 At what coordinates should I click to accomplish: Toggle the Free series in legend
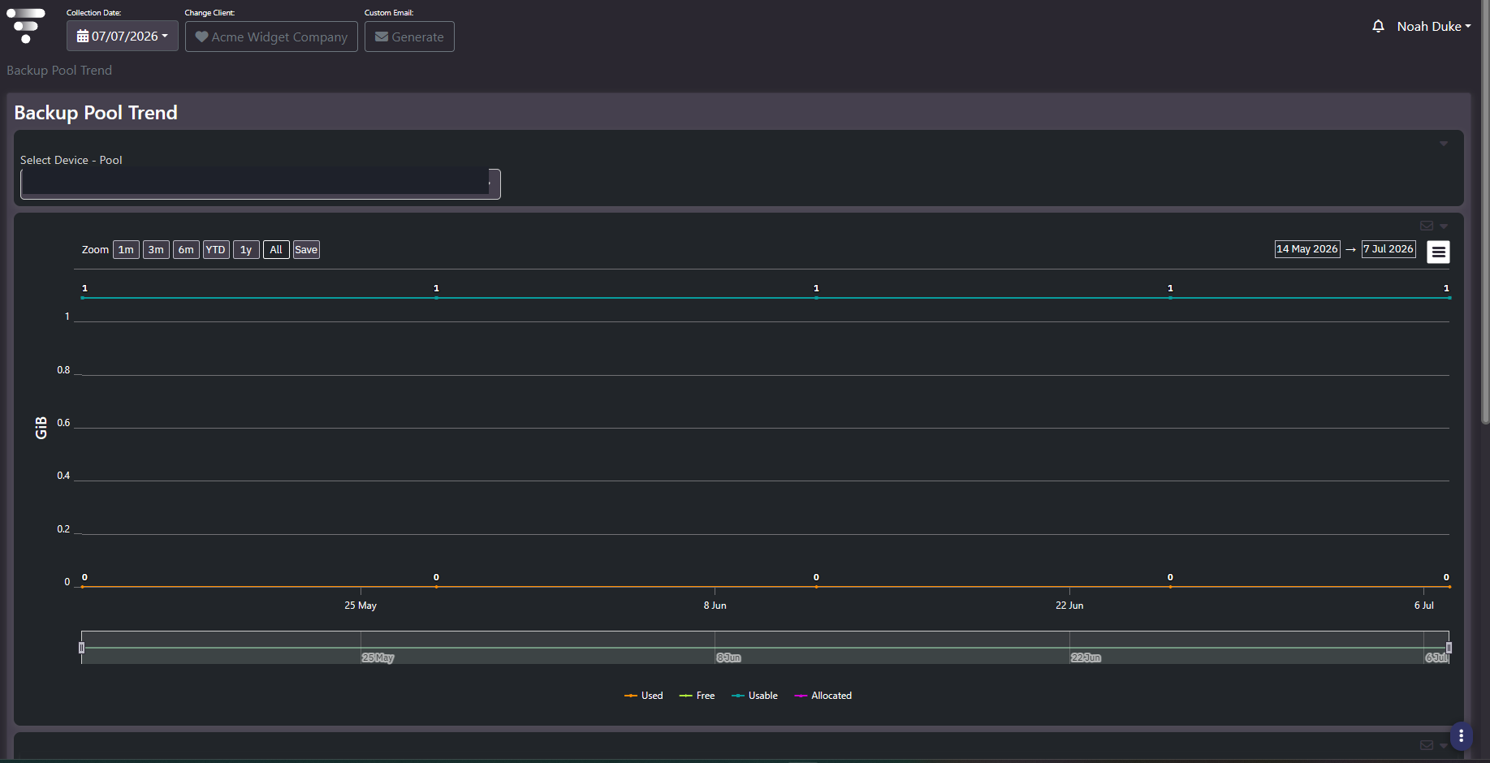pos(697,696)
